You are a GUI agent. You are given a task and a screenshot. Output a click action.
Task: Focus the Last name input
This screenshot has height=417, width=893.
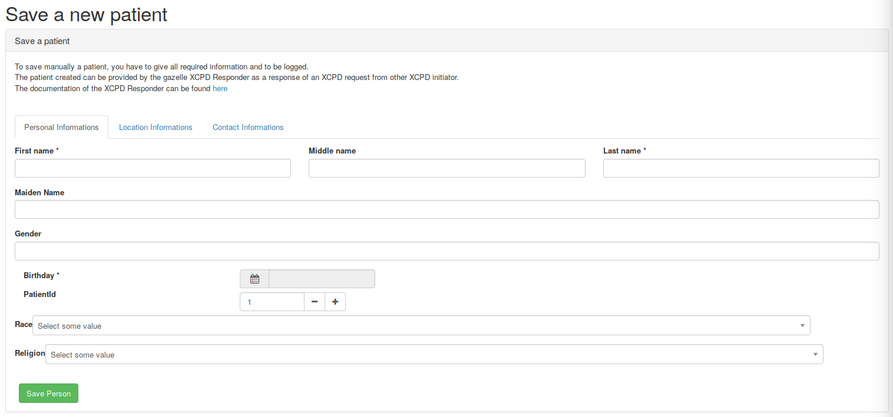click(x=740, y=168)
